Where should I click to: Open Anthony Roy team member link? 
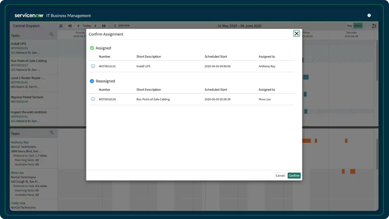coord(19,142)
